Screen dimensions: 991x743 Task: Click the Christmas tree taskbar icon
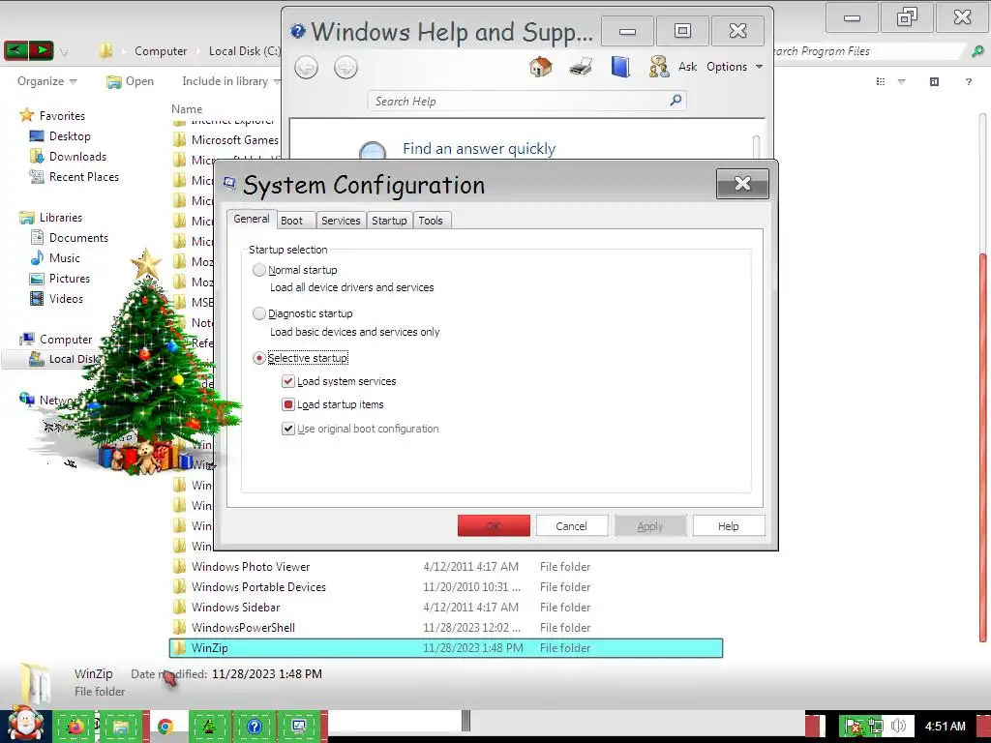[209, 727]
